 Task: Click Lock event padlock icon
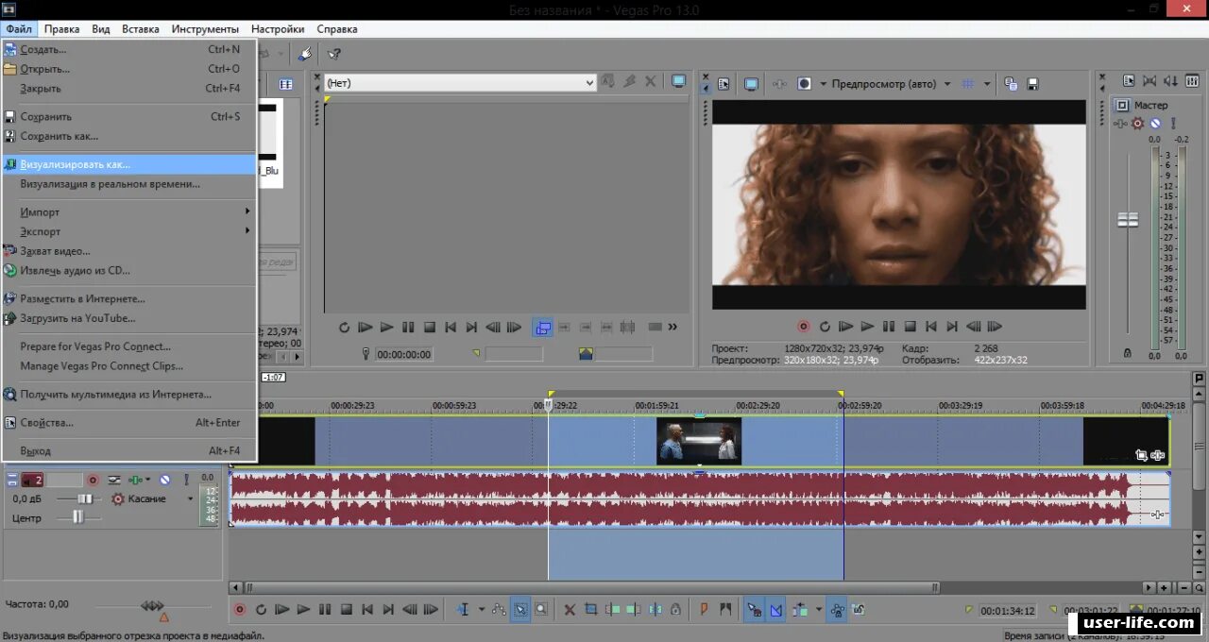[675, 610]
